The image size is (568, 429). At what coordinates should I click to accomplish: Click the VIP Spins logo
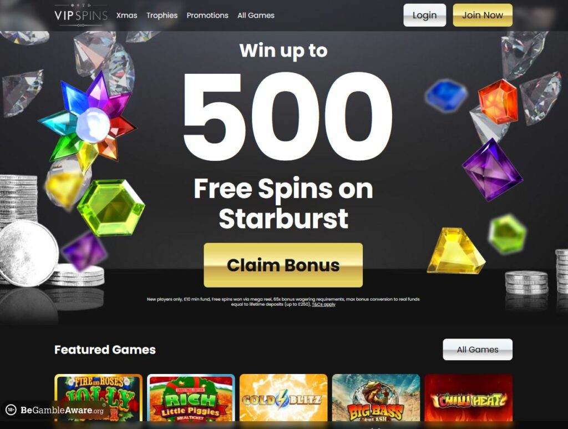[81, 15]
